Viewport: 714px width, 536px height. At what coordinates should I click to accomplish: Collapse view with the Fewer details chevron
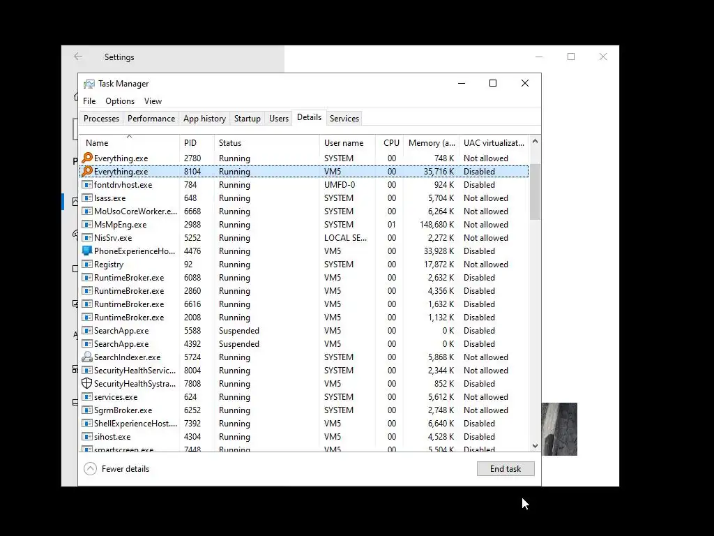pyautogui.click(x=90, y=468)
